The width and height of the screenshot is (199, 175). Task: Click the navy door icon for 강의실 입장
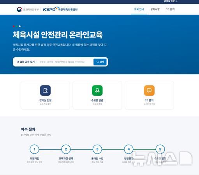[x=45, y=90]
